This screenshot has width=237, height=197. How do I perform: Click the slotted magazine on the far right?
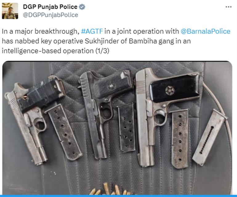pos(209,137)
